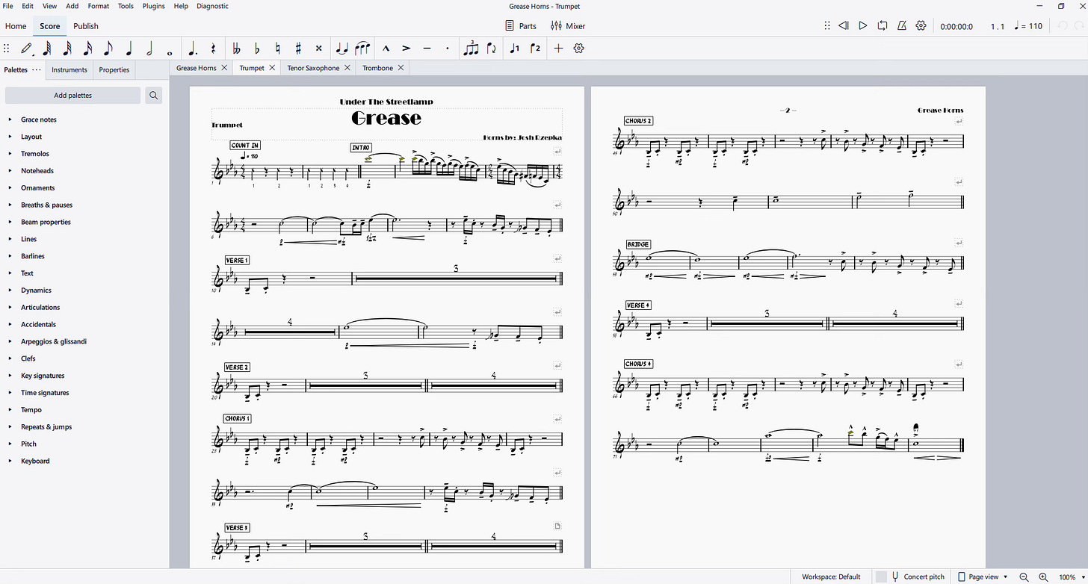Expand the Dynamics palette
Image resolution: width=1088 pixels, height=584 pixels.
pyautogui.click(x=10, y=291)
